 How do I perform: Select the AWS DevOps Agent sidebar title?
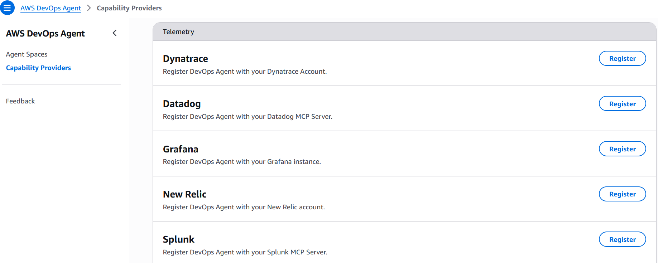[45, 33]
